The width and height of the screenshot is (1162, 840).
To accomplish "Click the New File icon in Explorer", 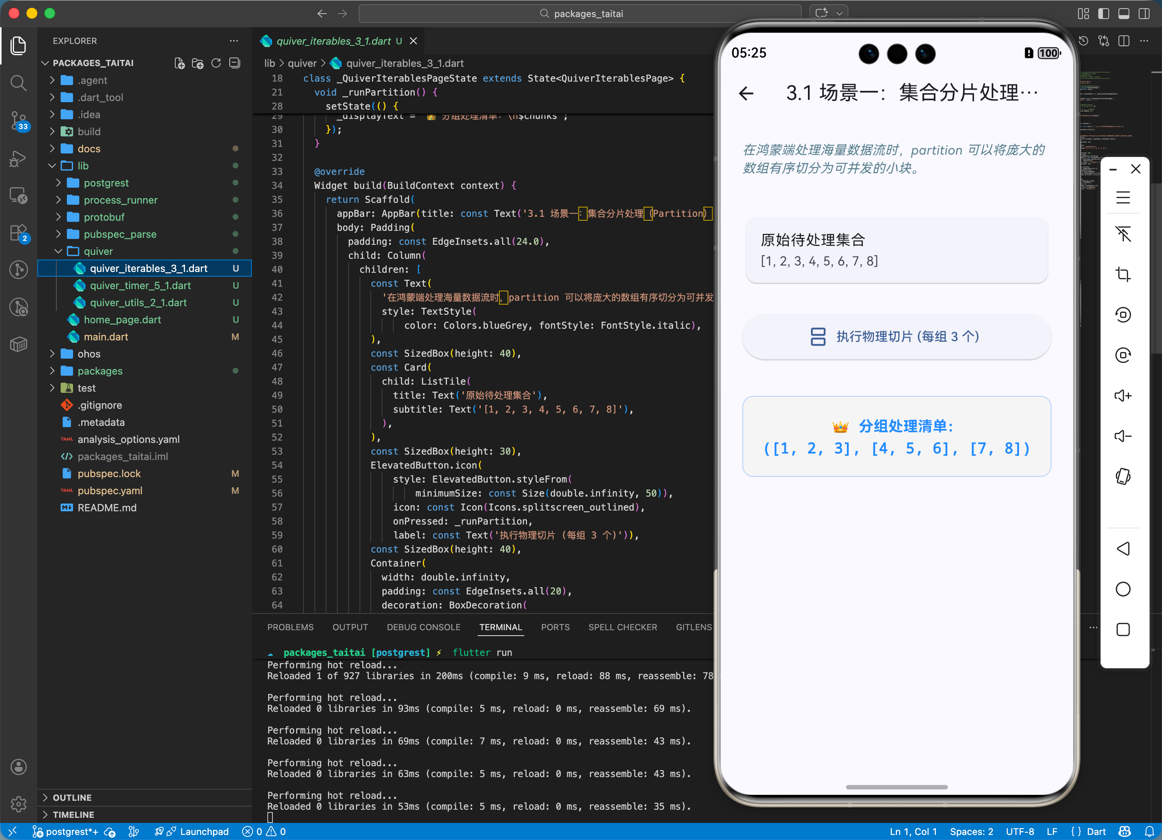I will 179,63.
